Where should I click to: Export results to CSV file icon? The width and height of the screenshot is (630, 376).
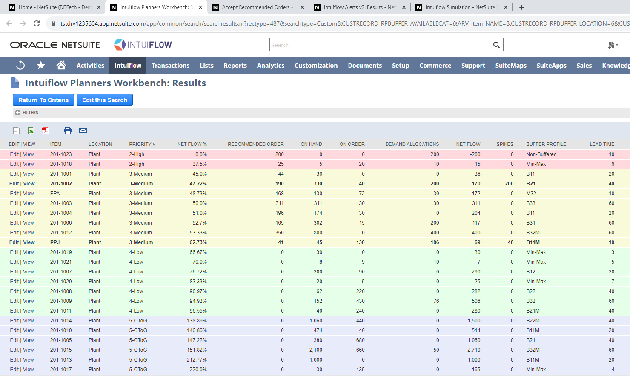(x=16, y=131)
